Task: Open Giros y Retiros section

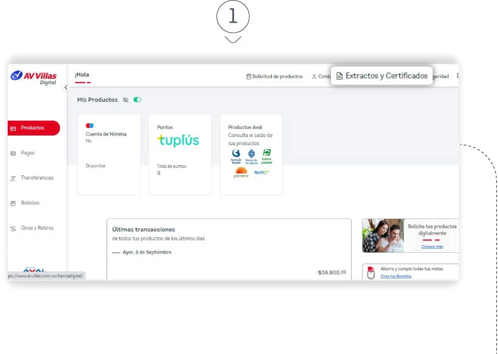Action: coord(36,228)
